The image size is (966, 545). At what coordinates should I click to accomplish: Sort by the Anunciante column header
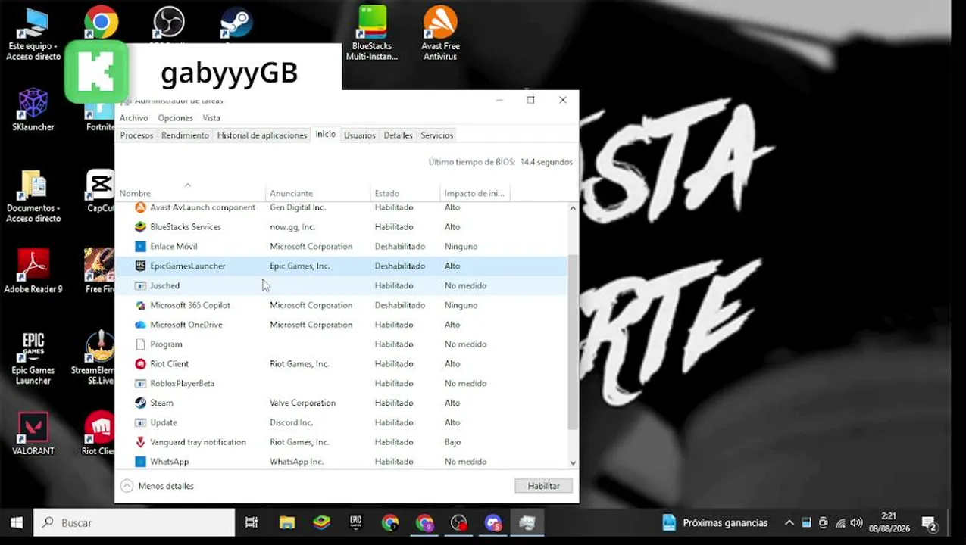coord(317,193)
